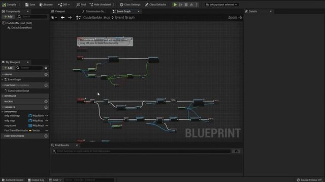Add a new component
Viewport: 325px width, 182px height.
(8, 17)
